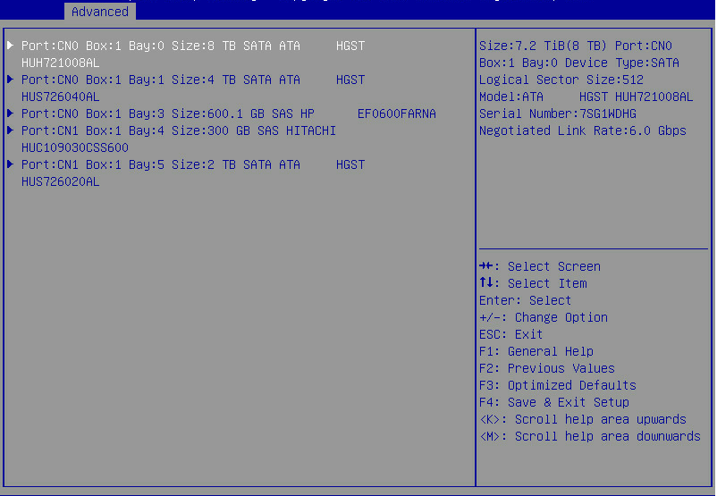This screenshot has height=496, width=717.
Task: Expand arrow beside Bay:3 600.1 GB drive
Action: (11, 113)
